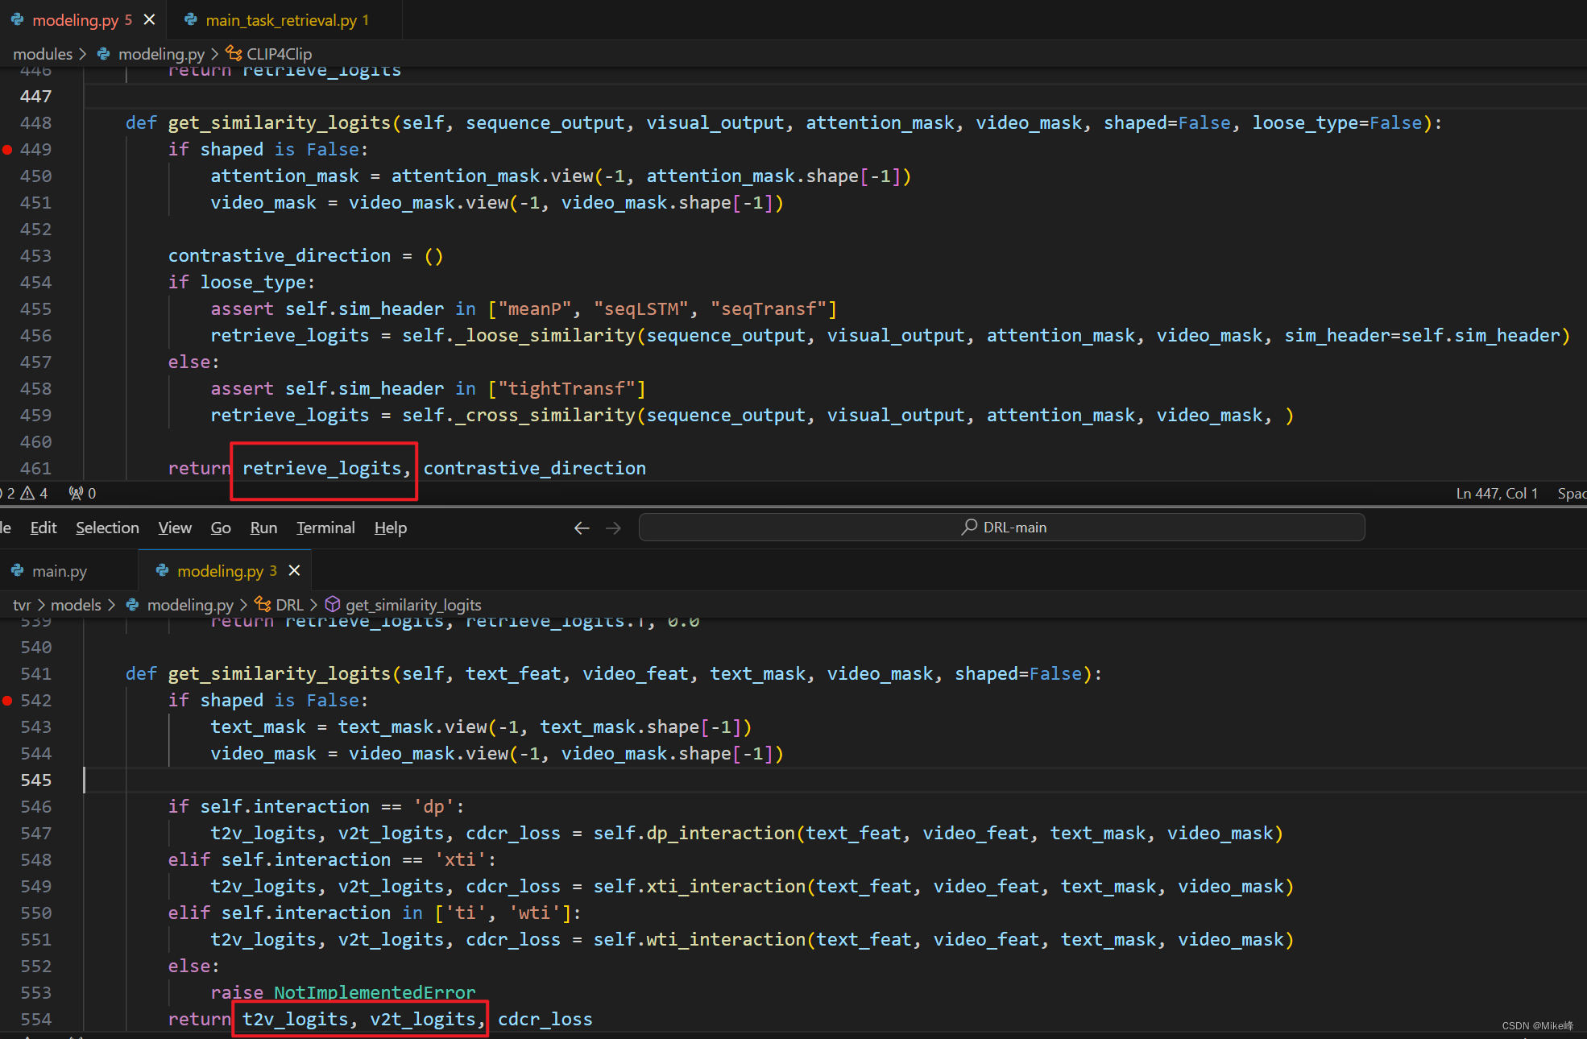Close the modeling.py 3 tab
Viewport: 1587px width, 1039px height.
pyautogui.click(x=294, y=570)
